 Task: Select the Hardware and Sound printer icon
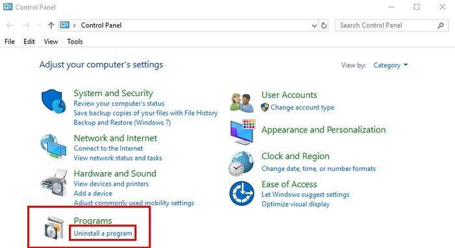tap(54, 182)
